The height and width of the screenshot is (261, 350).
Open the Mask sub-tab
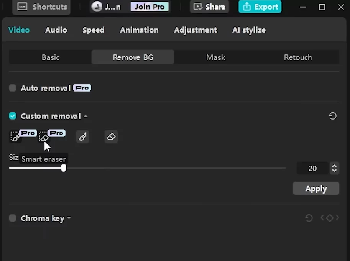tap(215, 57)
